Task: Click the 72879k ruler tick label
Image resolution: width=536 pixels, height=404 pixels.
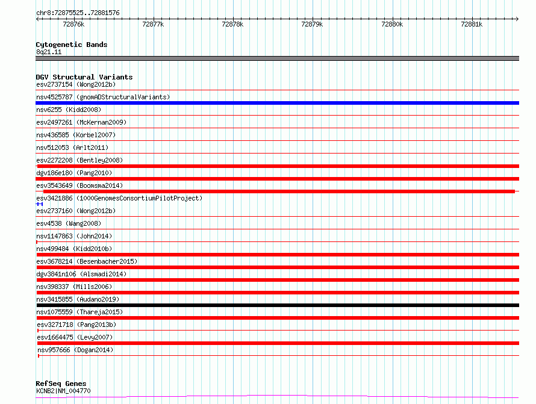Action: (x=312, y=24)
